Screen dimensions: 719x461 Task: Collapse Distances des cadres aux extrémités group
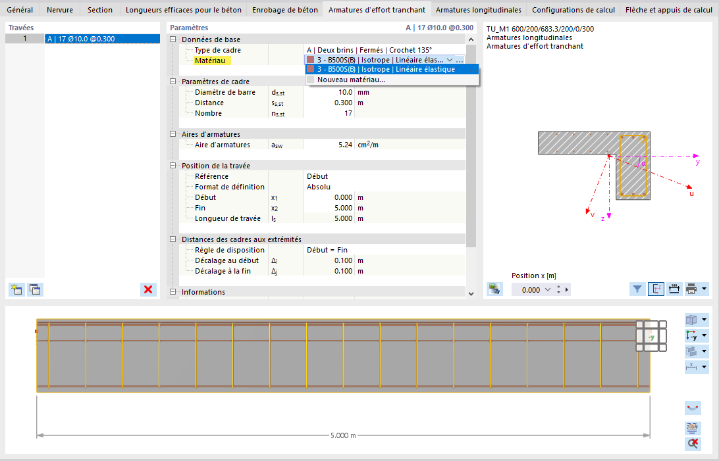pos(173,239)
